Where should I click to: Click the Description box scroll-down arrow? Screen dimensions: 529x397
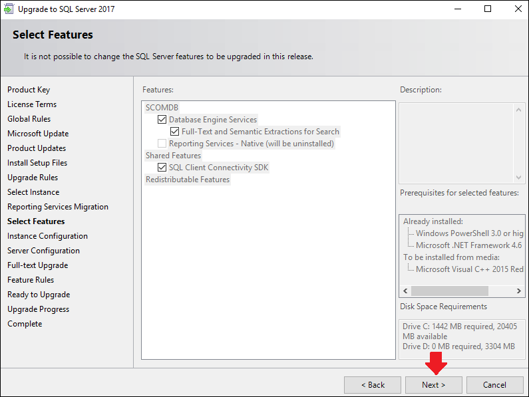pyautogui.click(x=518, y=178)
